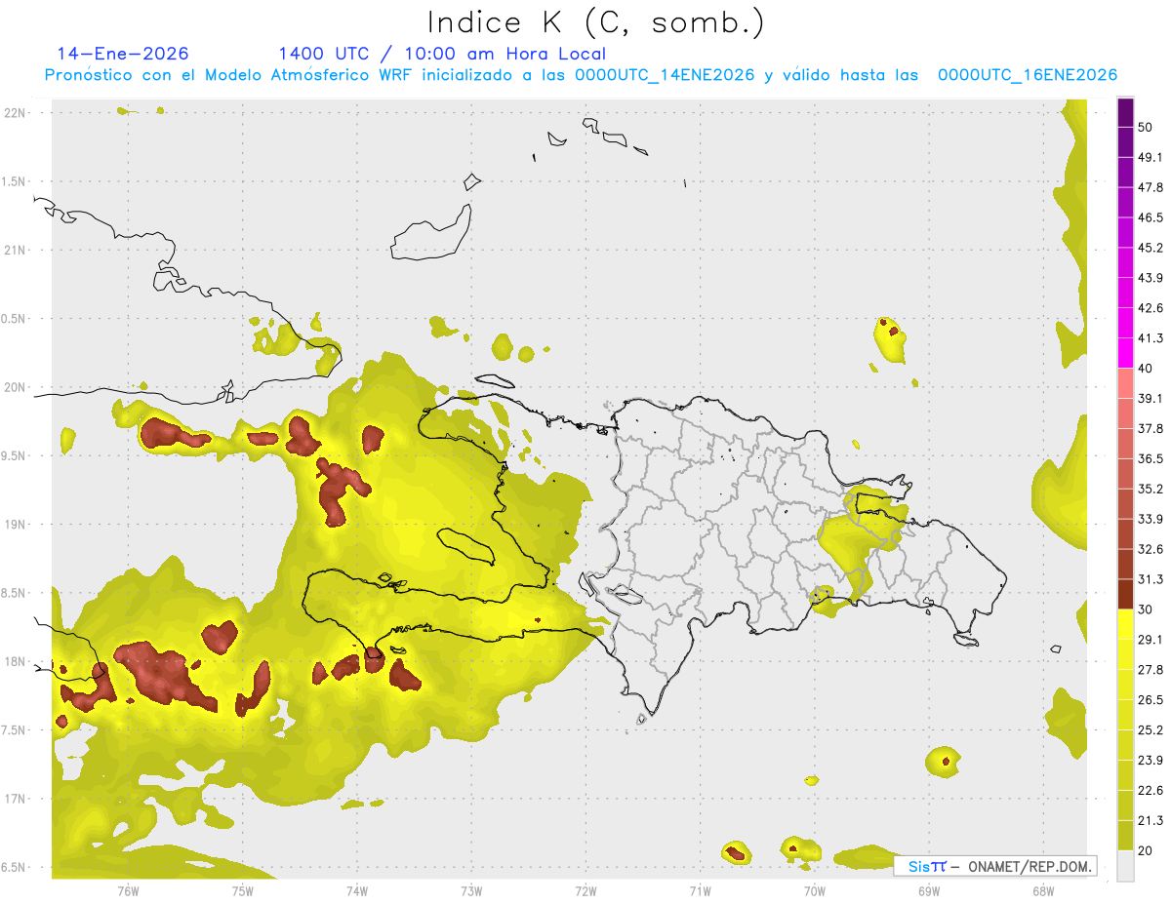Click longitude label "72W"
The width and height of the screenshot is (1171, 904).
585,890
